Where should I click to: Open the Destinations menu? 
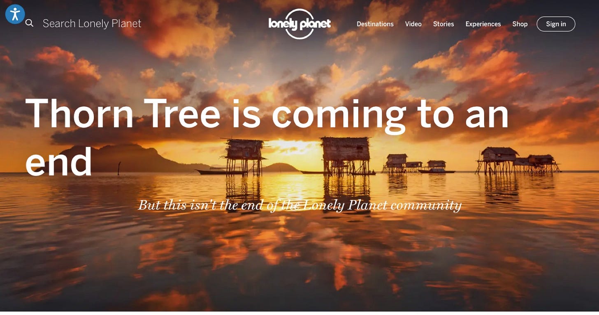(375, 24)
